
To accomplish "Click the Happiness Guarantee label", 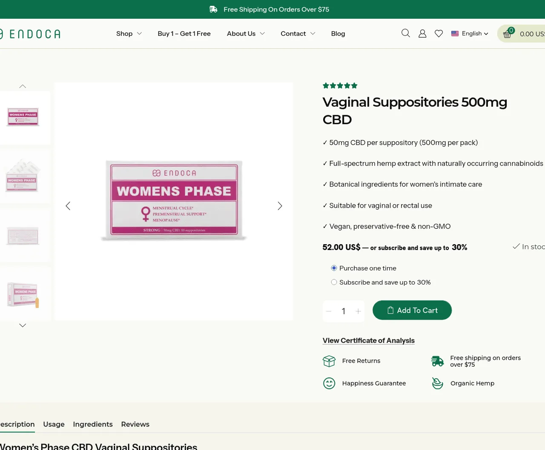I will [x=374, y=383].
